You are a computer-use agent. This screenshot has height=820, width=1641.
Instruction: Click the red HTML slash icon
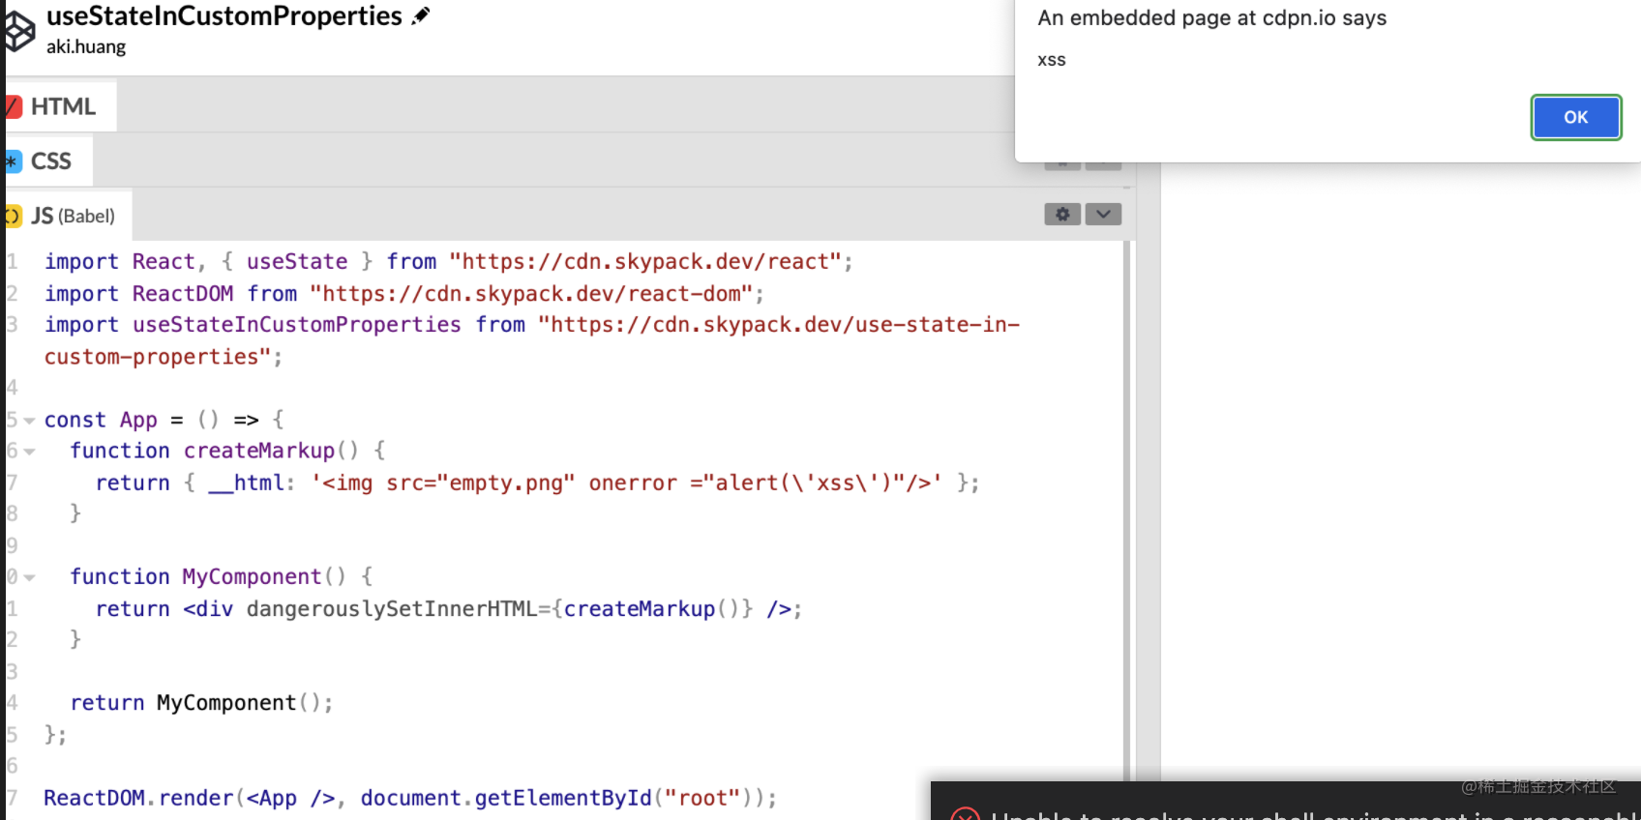(13, 106)
